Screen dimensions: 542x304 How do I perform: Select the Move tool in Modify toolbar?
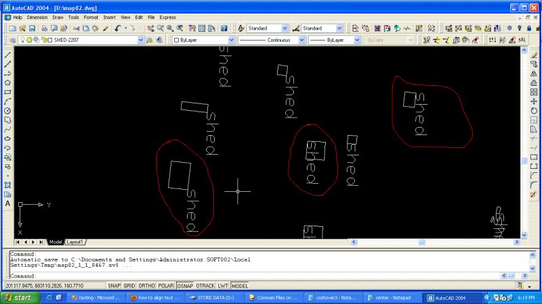click(534, 101)
